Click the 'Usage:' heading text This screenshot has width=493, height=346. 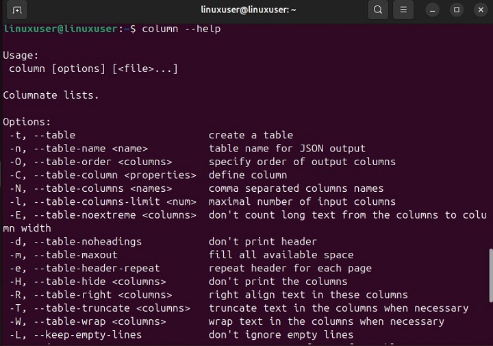pos(21,55)
